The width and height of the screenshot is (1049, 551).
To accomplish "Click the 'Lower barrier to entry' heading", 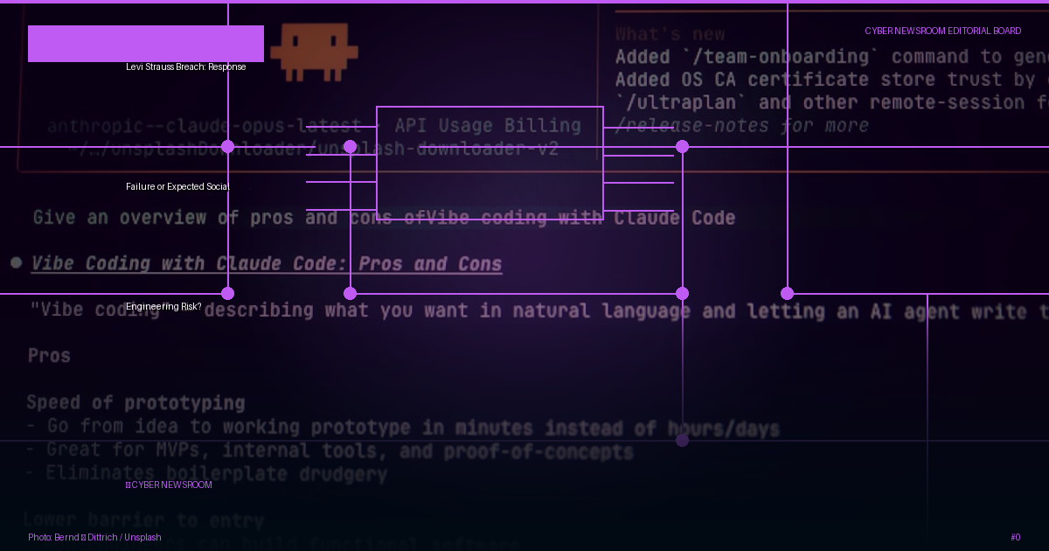I will point(144,520).
